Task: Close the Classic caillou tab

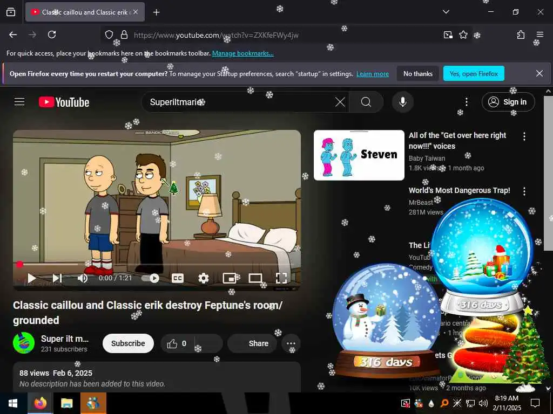Action: 136,12
